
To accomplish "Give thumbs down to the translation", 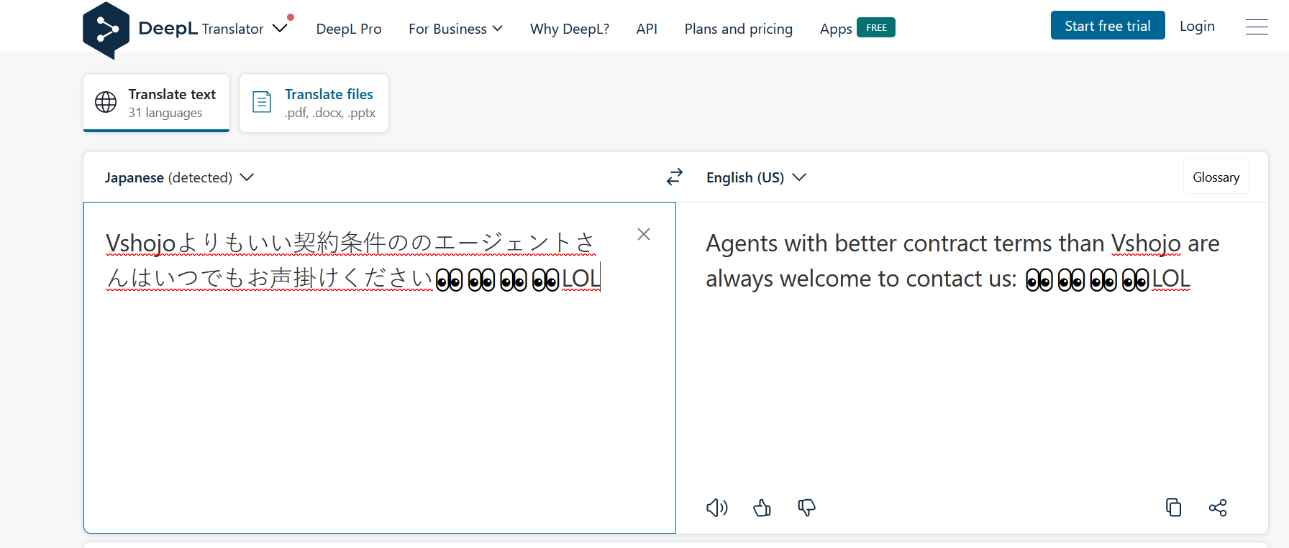I will coord(806,508).
